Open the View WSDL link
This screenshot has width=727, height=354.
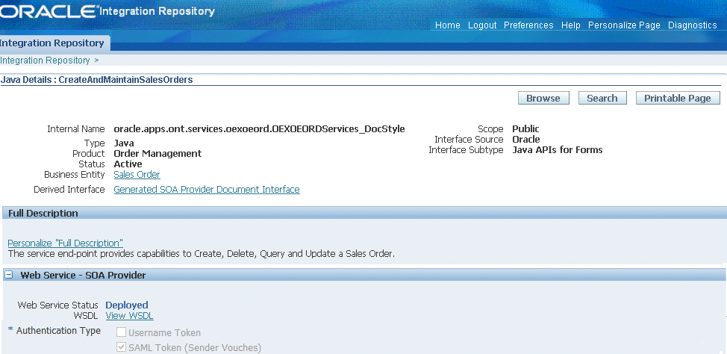pos(129,316)
